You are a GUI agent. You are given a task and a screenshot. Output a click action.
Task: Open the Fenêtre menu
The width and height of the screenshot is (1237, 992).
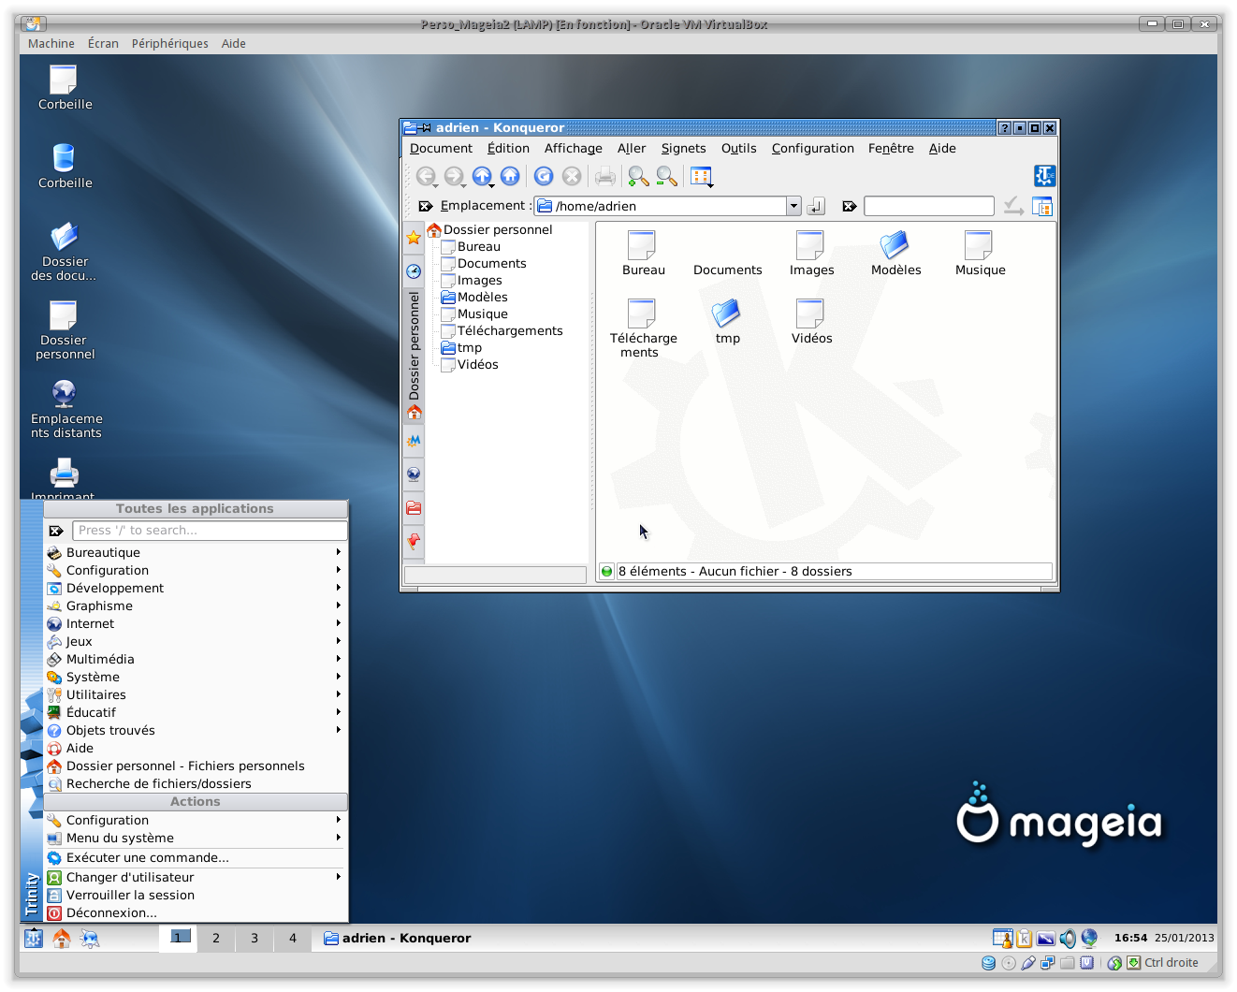[890, 149]
